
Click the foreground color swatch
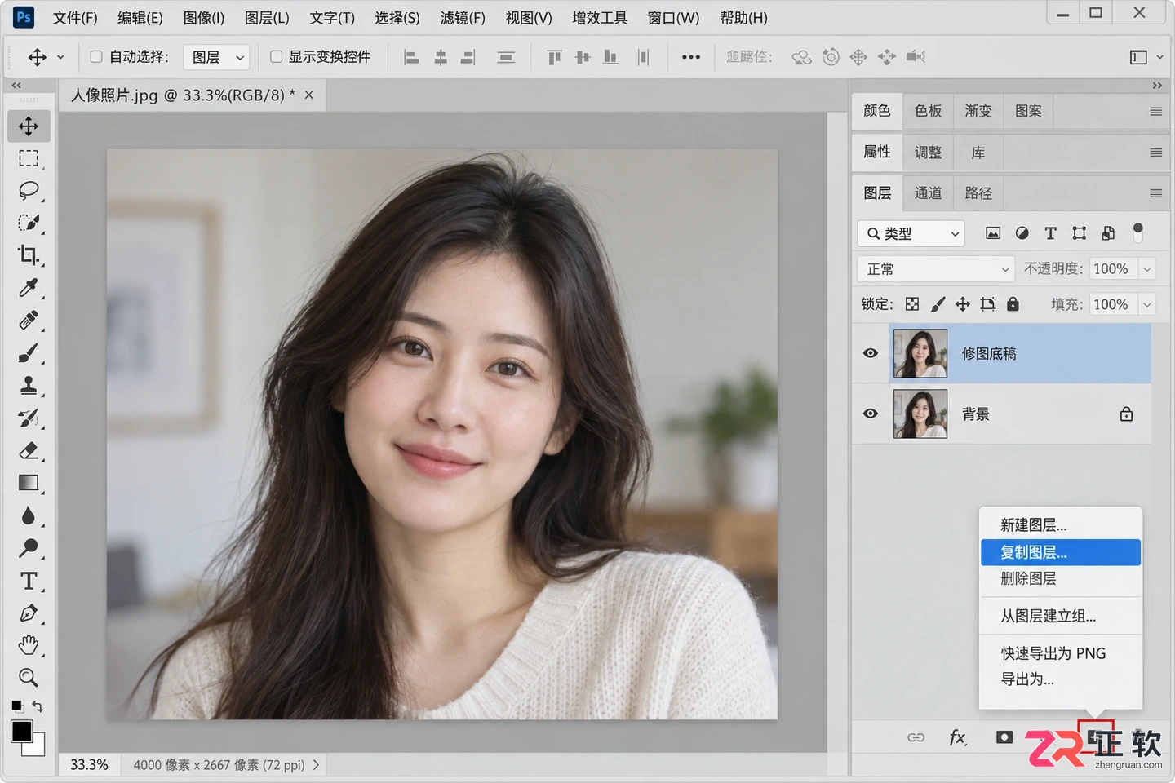(22, 731)
